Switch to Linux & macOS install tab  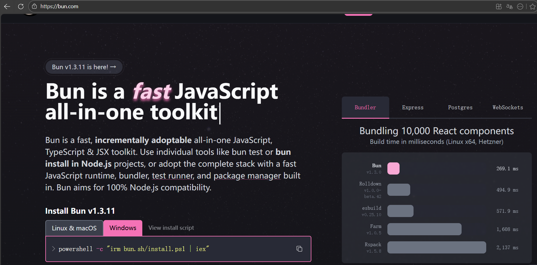(74, 228)
